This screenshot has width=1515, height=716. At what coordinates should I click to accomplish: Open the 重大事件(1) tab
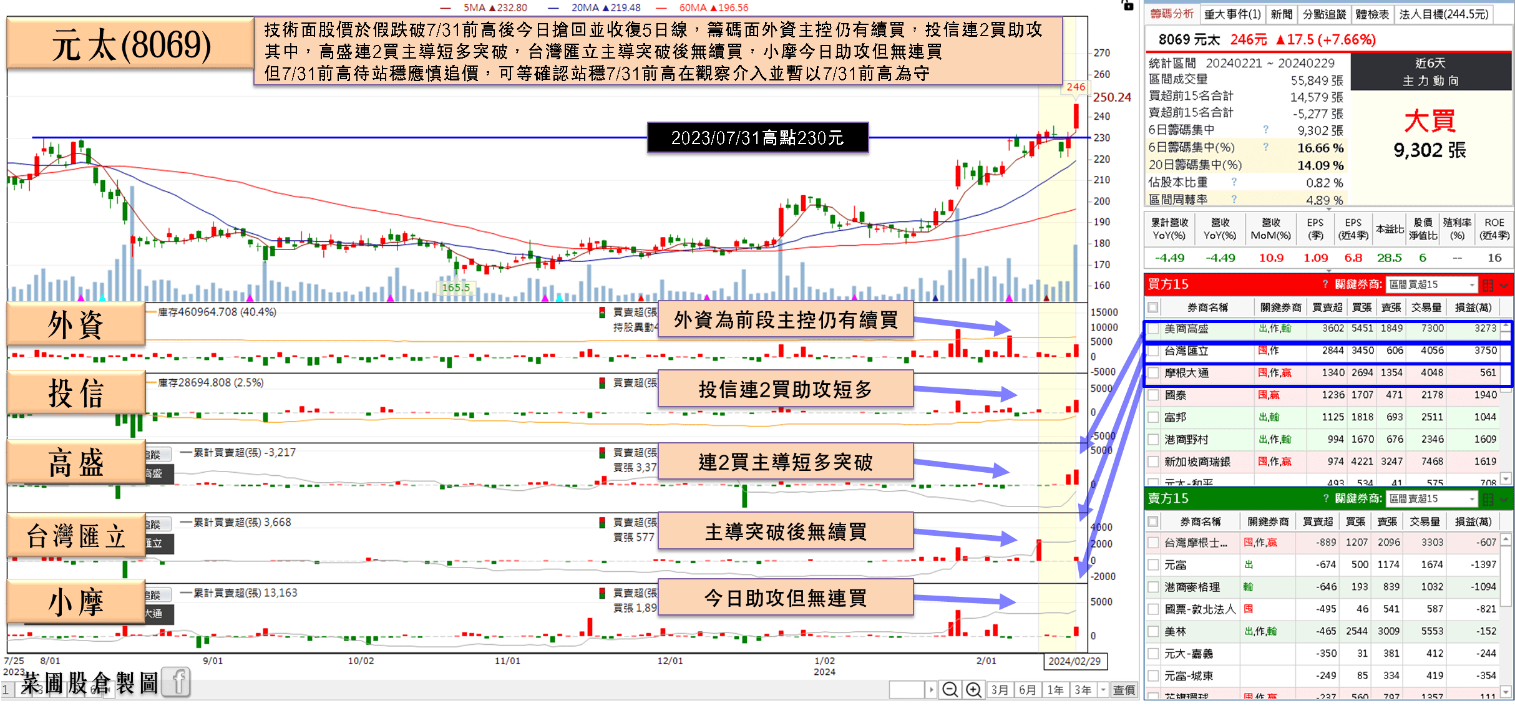pyautogui.click(x=1232, y=14)
